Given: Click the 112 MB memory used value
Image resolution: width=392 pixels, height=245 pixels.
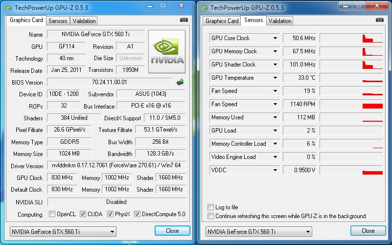Looking at the screenshot, I should click(300, 118).
